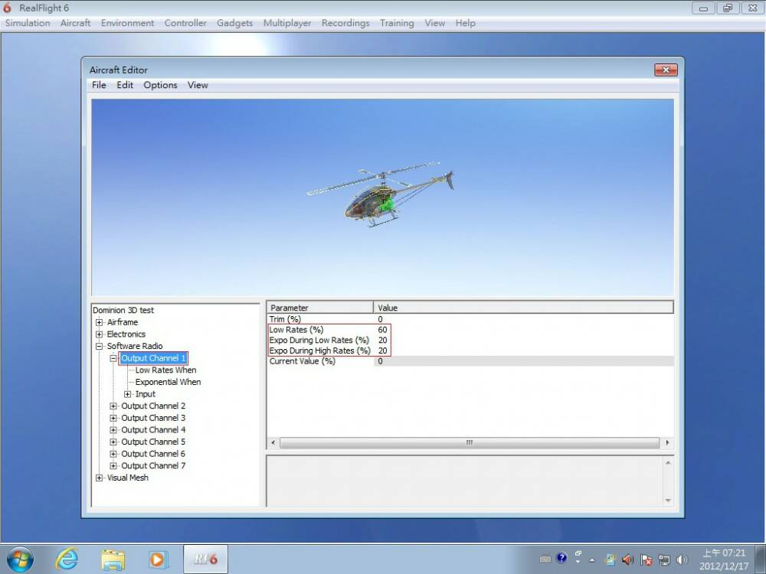The width and height of the screenshot is (766, 574).
Task: Open the Environment menu
Action: (127, 23)
